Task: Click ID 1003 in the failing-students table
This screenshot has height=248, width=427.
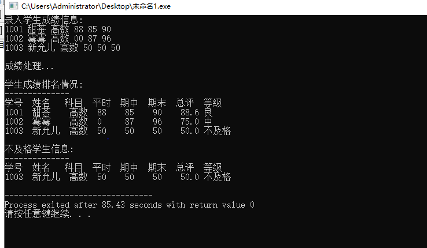Action: (14, 177)
